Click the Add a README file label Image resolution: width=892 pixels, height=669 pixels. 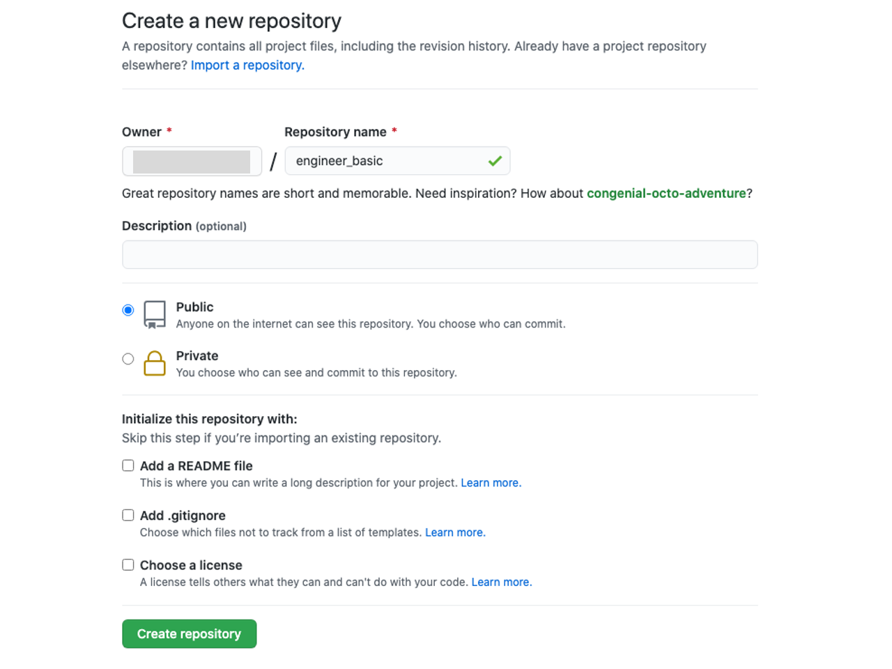click(x=197, y=466)
